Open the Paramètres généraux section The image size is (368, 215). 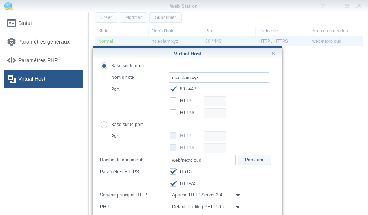point(43,42)
